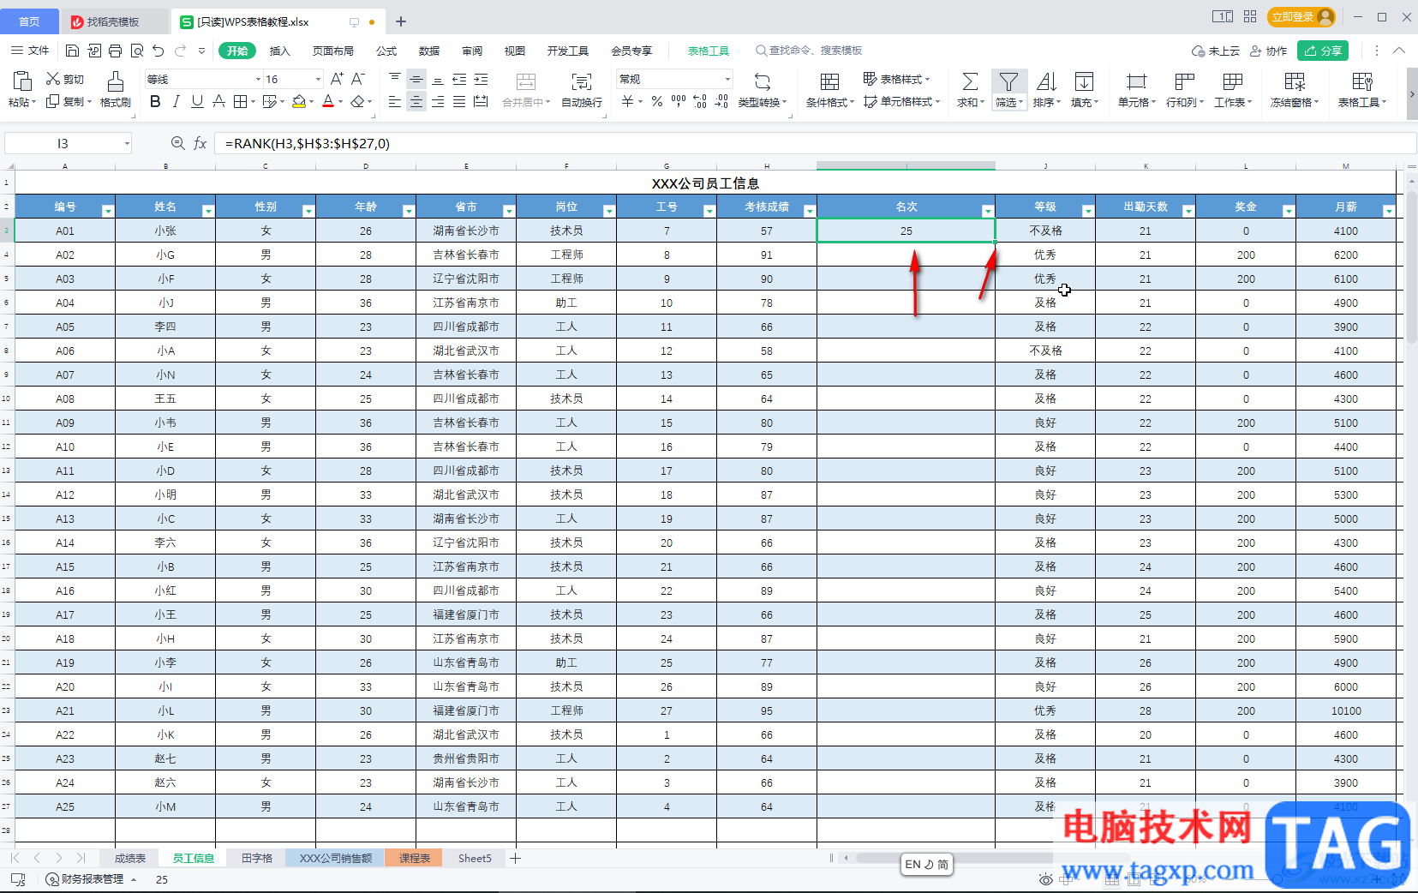Click the insert function fx icon
1418x893 pixels.
(x=200, y=143)
